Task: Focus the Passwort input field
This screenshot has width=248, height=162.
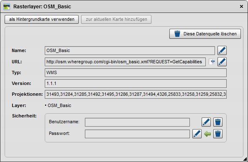Action: (137, 134)
